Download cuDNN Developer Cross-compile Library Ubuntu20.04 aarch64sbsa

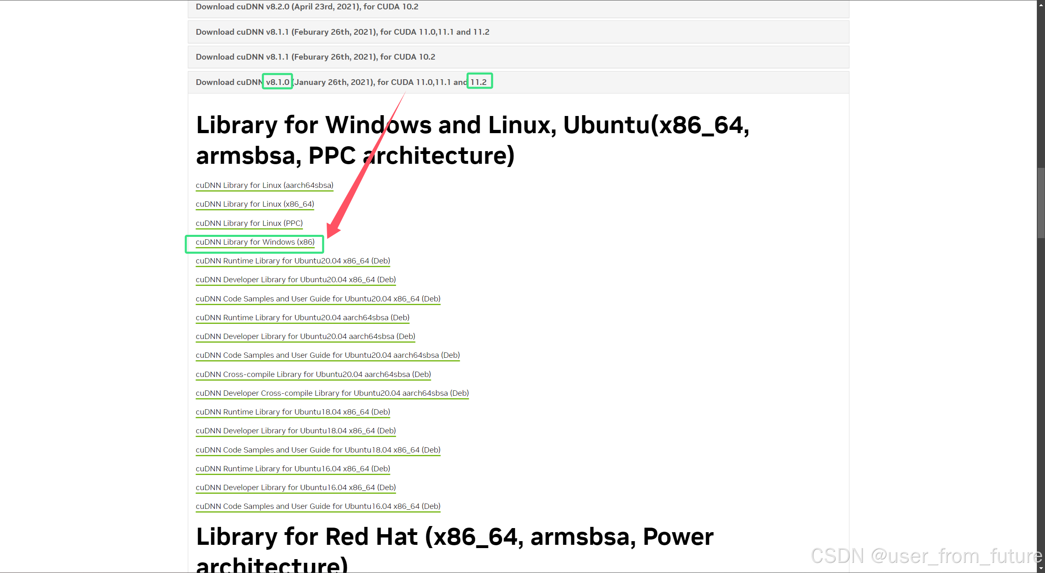[x=332, y=393]
